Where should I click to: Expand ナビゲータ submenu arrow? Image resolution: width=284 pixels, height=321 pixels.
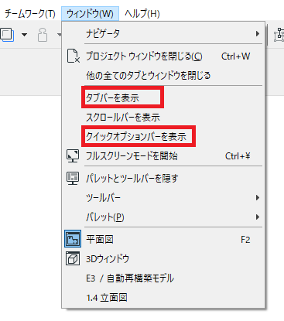pos(257,33)
